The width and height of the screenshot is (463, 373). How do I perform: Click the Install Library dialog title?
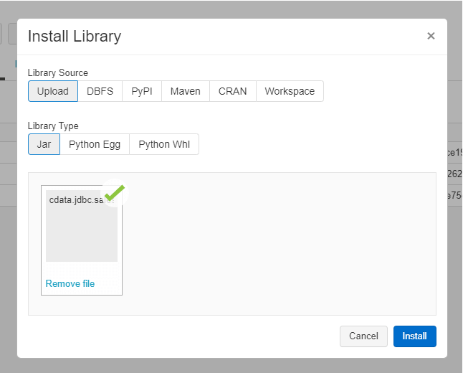pos(75,36)
